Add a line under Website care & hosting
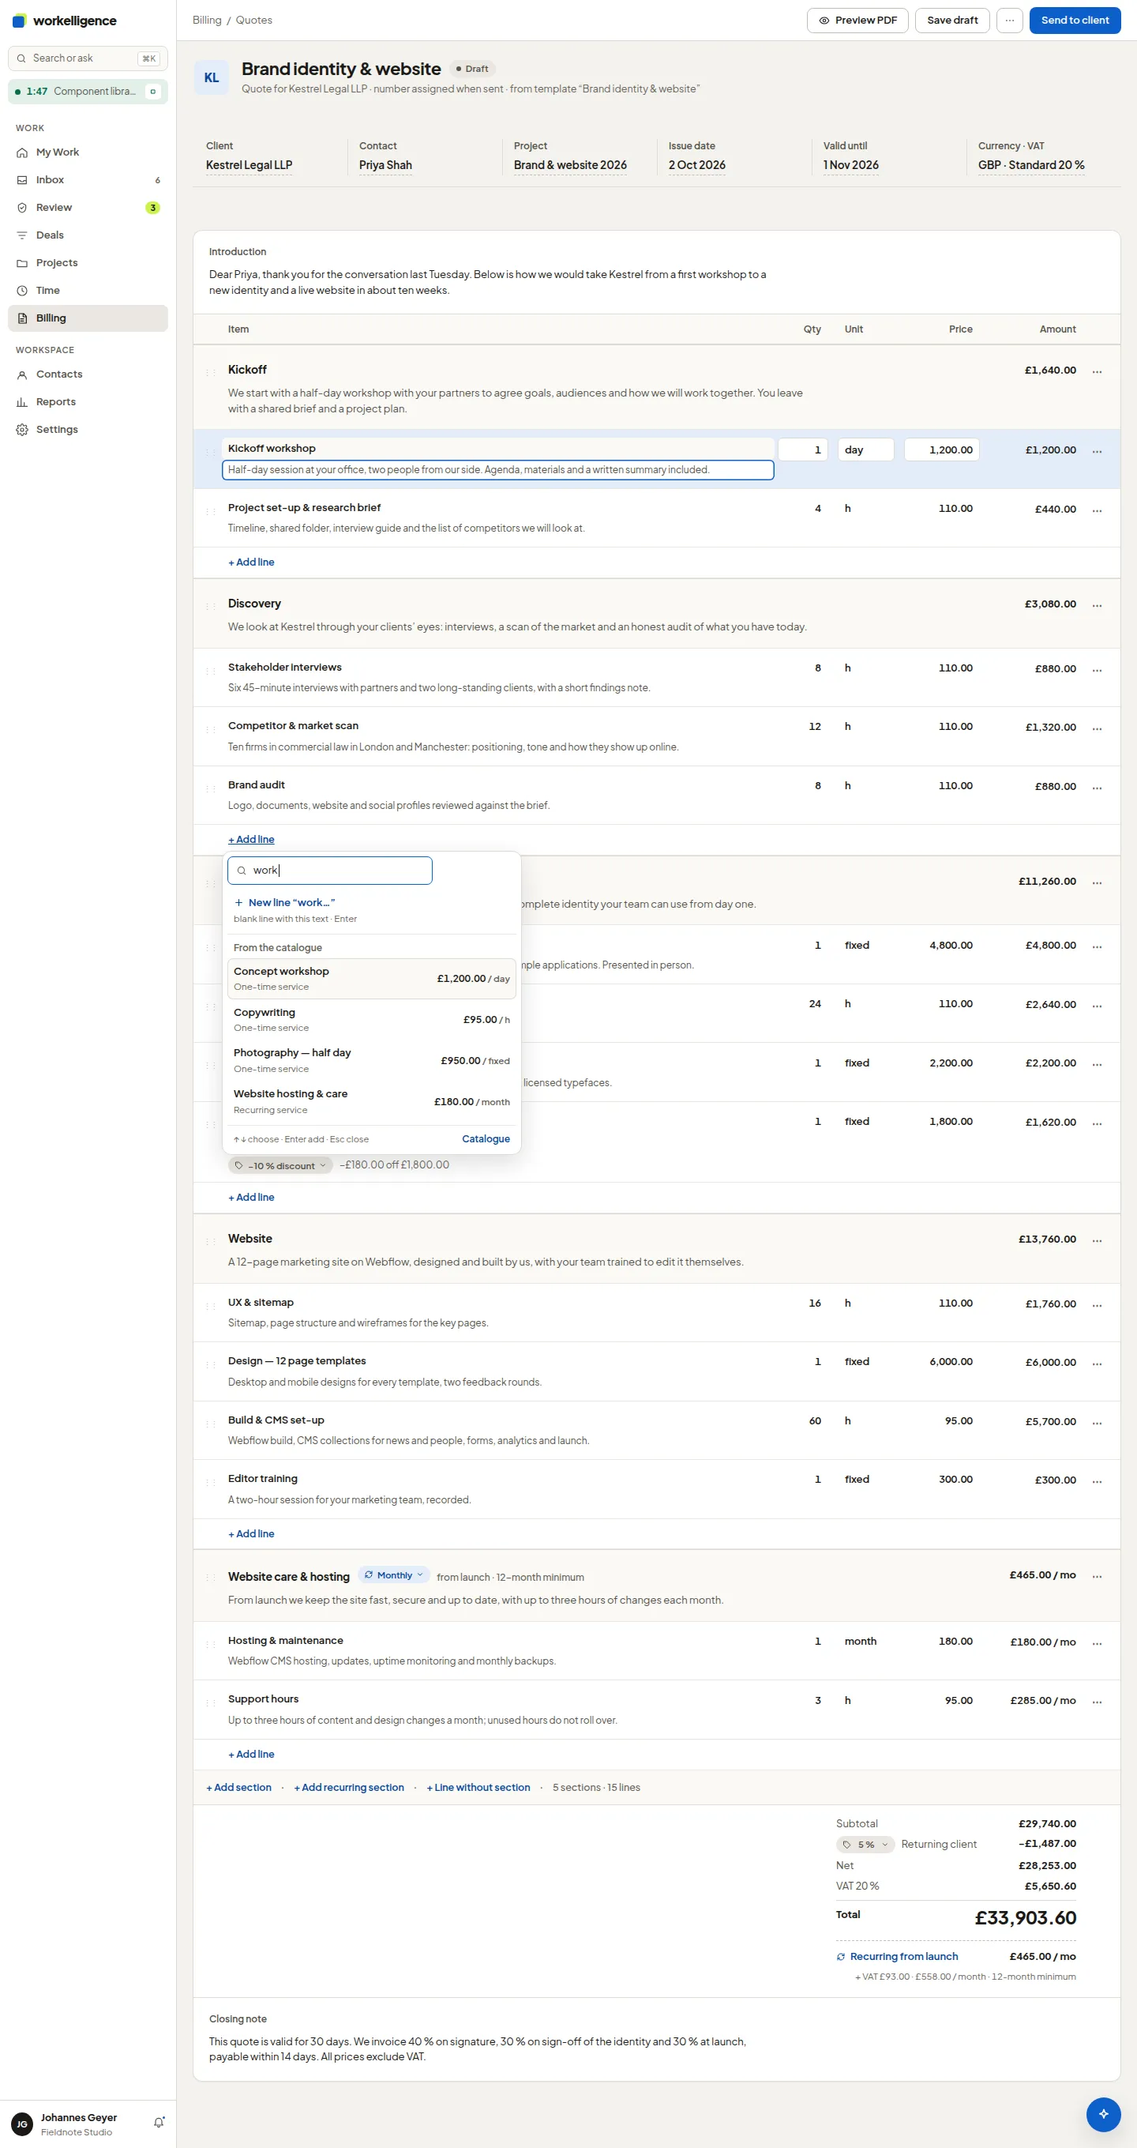Image resolution: width=1137 pixels, height=2148 pixels. point(251,1754)
